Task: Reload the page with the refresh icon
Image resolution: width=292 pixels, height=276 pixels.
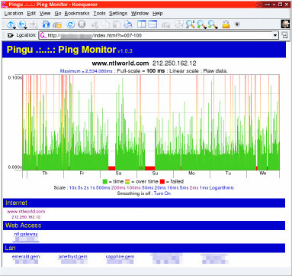Action: pos(70,24)
